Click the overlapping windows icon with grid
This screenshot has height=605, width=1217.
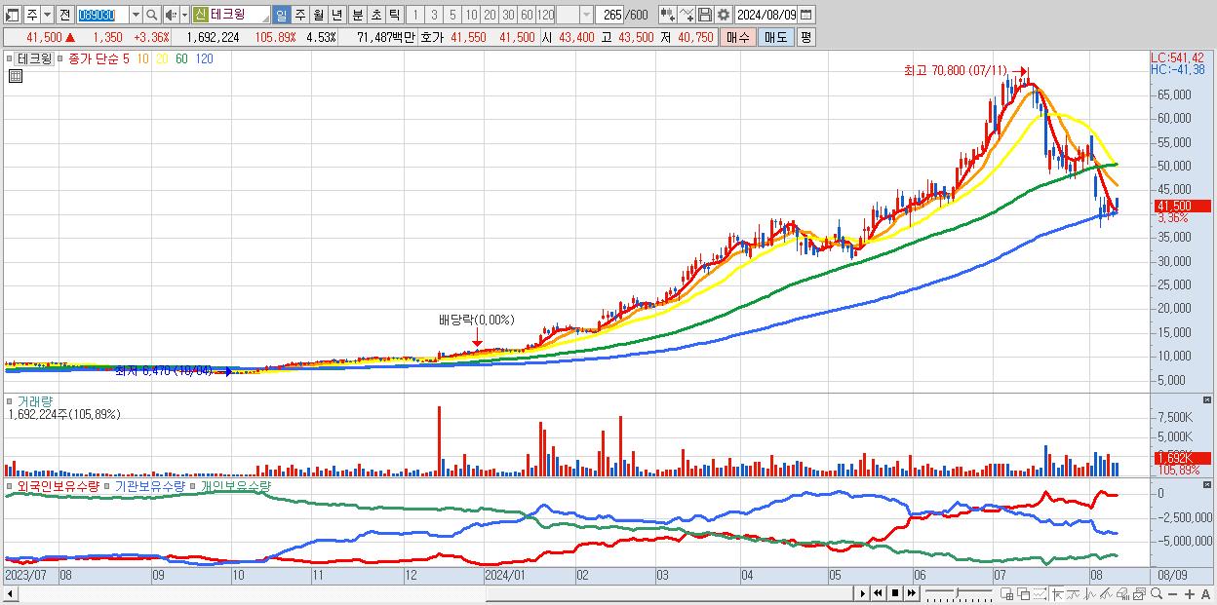point(1007,593)
